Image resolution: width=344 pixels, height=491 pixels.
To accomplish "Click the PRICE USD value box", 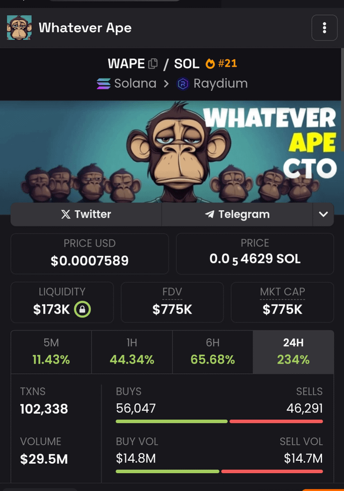I will 90,254.
